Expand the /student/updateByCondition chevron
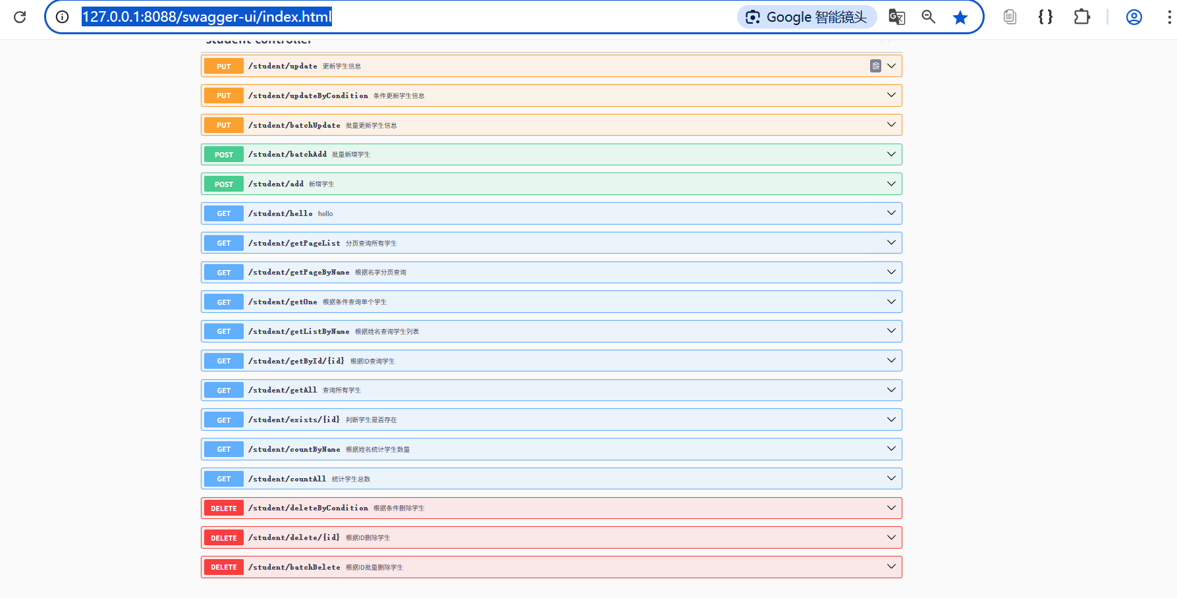The image size is (1177, 598). 891,95
